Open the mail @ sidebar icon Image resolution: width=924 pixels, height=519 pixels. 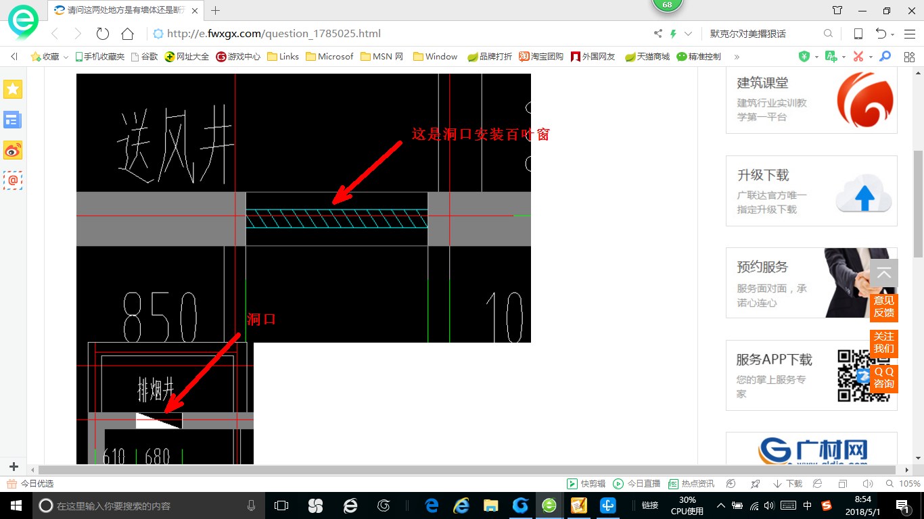pos(13,180)
